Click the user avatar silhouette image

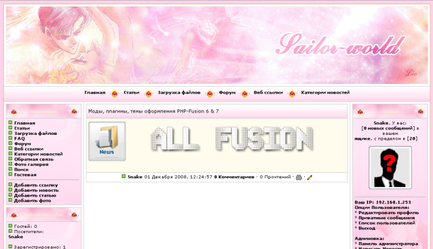point(390,168)
